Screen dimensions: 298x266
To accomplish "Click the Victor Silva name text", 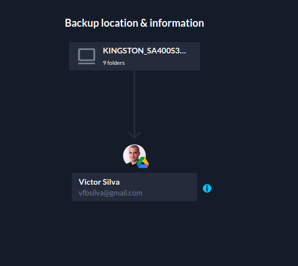I will coord(99,182).
